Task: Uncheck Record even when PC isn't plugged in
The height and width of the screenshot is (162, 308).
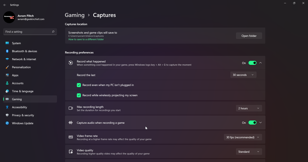Action: pyautogui.click(x=79, y=85)
